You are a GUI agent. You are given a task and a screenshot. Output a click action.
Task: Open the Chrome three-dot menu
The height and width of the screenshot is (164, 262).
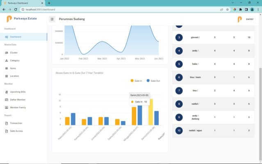(257, 9)
